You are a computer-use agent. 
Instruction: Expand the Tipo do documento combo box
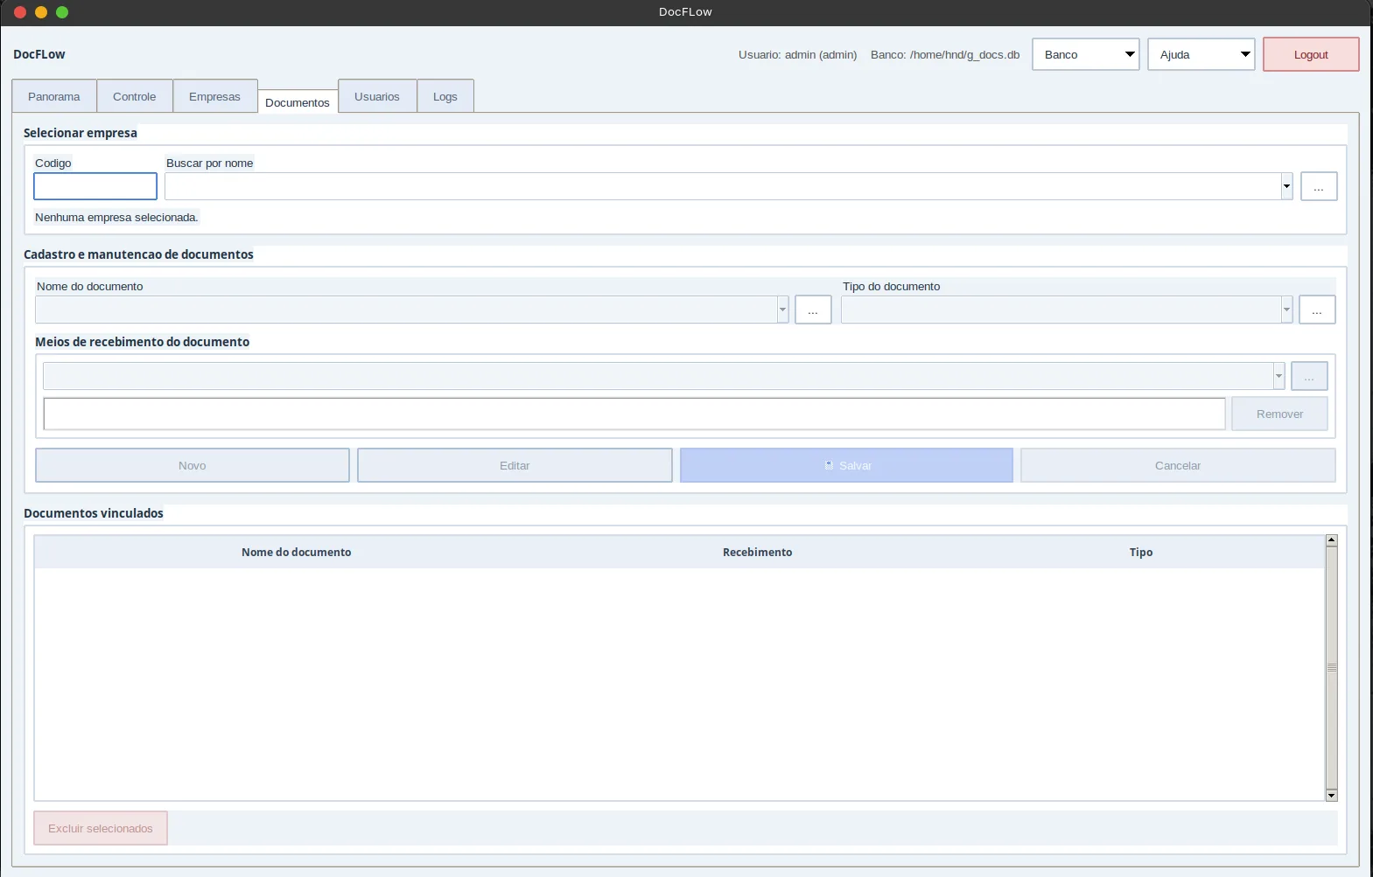[x=1286, y=310]
